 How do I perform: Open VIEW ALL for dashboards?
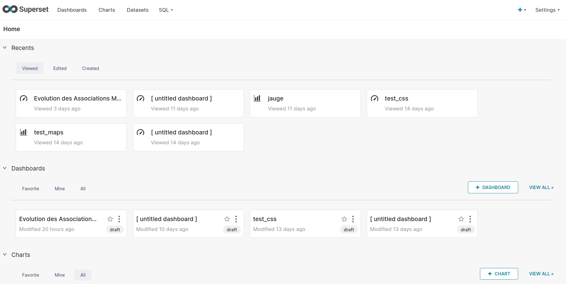pos(541,187)
